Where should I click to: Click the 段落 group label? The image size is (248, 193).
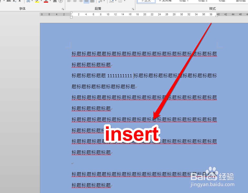98,9
